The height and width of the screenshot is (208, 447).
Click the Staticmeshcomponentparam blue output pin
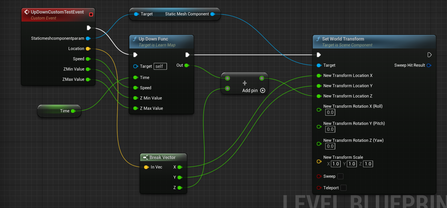[x=88, y=38]
